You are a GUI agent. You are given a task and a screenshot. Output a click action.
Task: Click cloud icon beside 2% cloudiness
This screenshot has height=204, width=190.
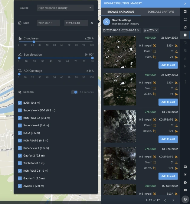pos(176,57)
